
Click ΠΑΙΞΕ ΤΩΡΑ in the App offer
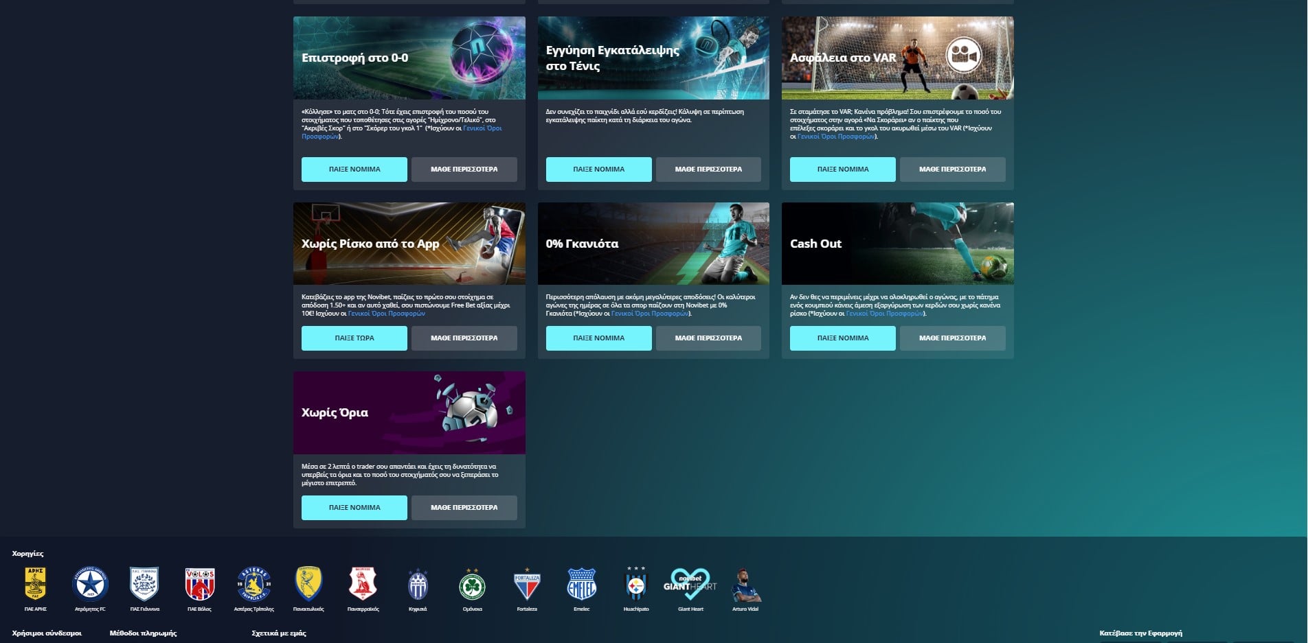pos(354,338)
